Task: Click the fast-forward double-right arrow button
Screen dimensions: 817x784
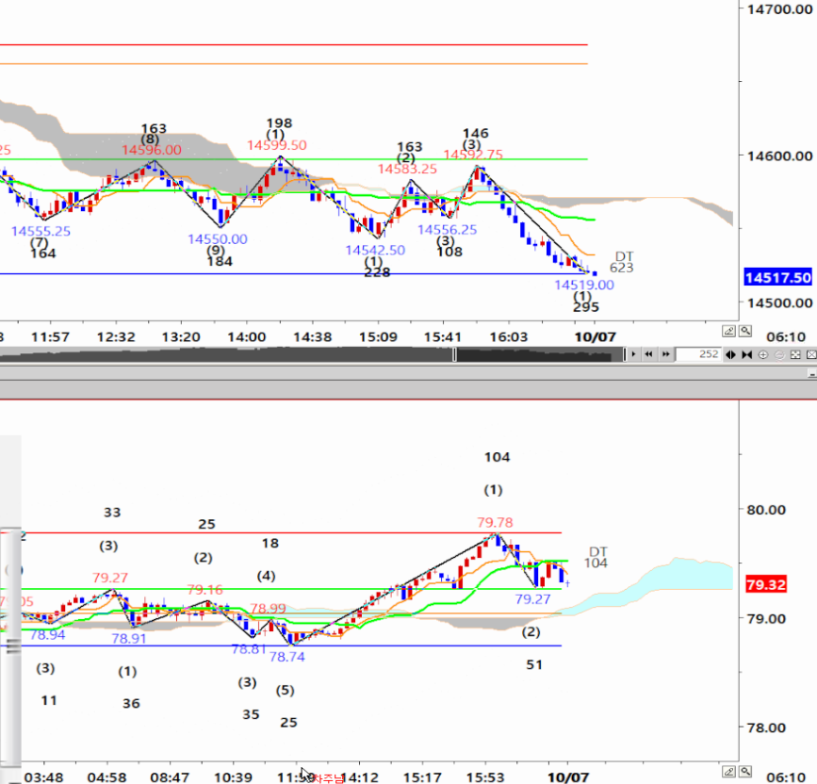Action: pyautogui.click(x=666, y=354)
